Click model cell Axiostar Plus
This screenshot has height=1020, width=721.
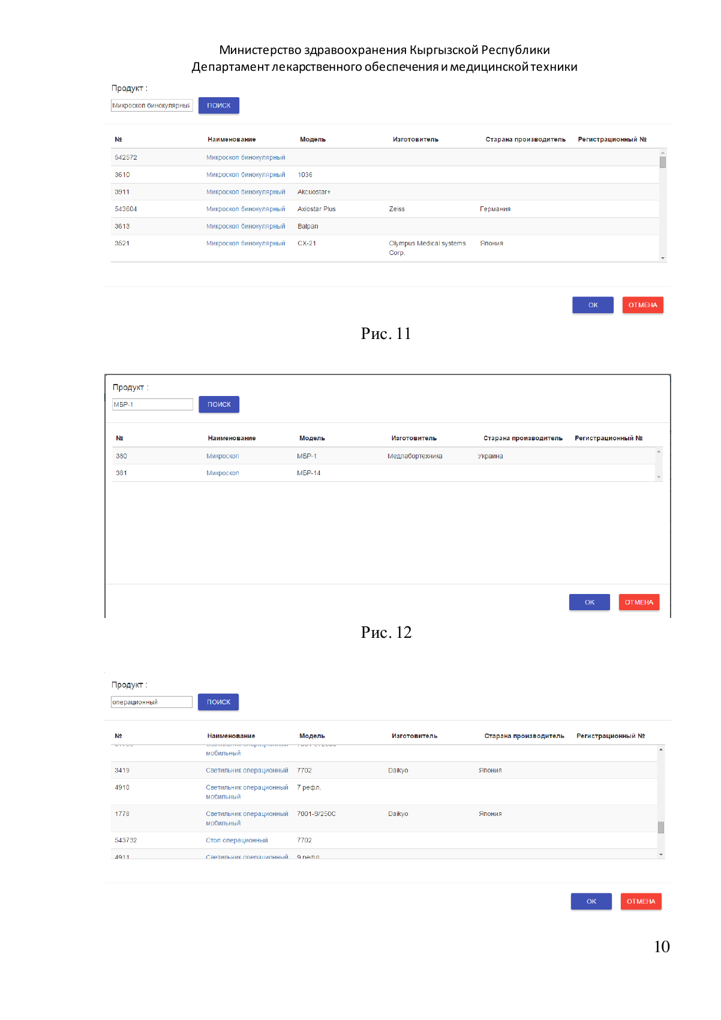pyautogui.click(x=317, y=209)
